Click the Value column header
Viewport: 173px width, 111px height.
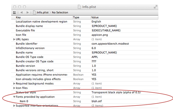pyautogui.click(x=95, y=17)
